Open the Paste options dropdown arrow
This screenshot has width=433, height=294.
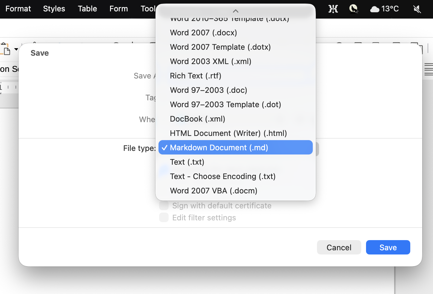point(16,49)
